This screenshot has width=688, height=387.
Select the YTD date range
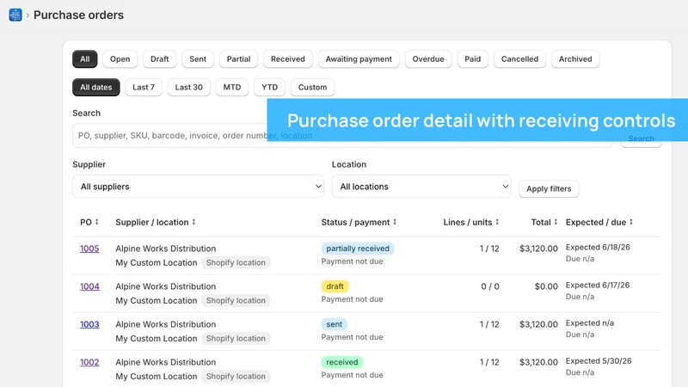coord(269,88)
